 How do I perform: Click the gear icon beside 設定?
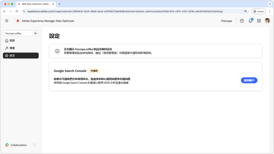[7, 56]
